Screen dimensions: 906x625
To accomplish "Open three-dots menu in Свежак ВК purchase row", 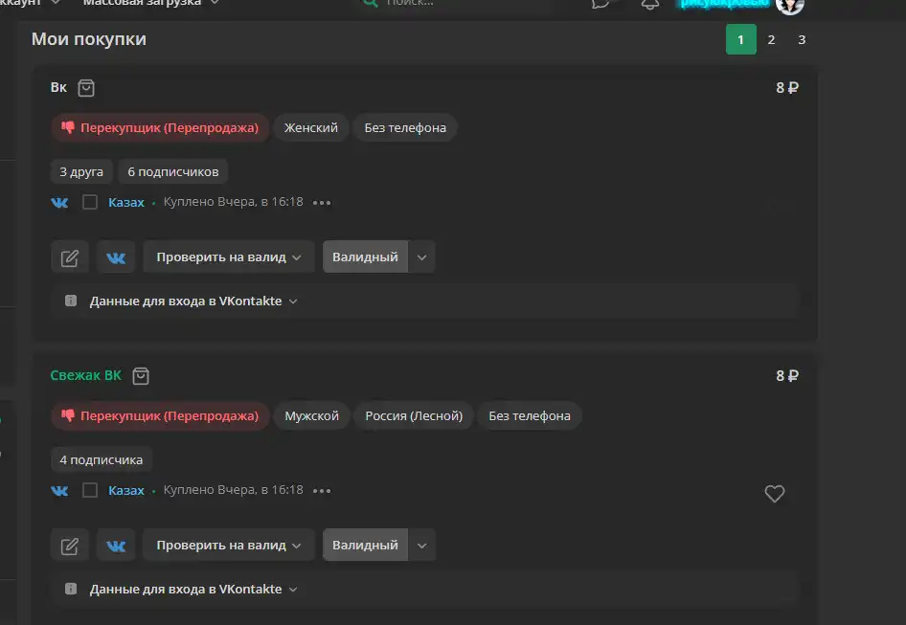I will coord(322,491).
